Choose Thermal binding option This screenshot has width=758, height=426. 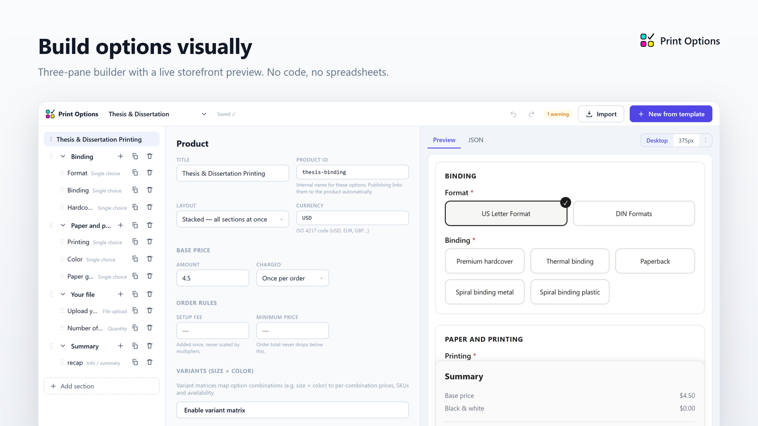[570, 261]
